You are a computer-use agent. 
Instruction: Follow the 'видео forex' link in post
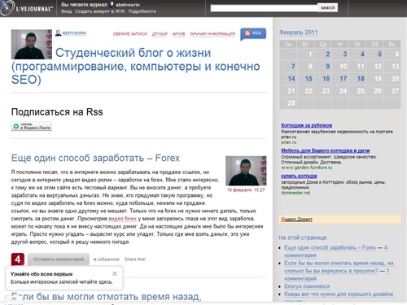(122, 219)
